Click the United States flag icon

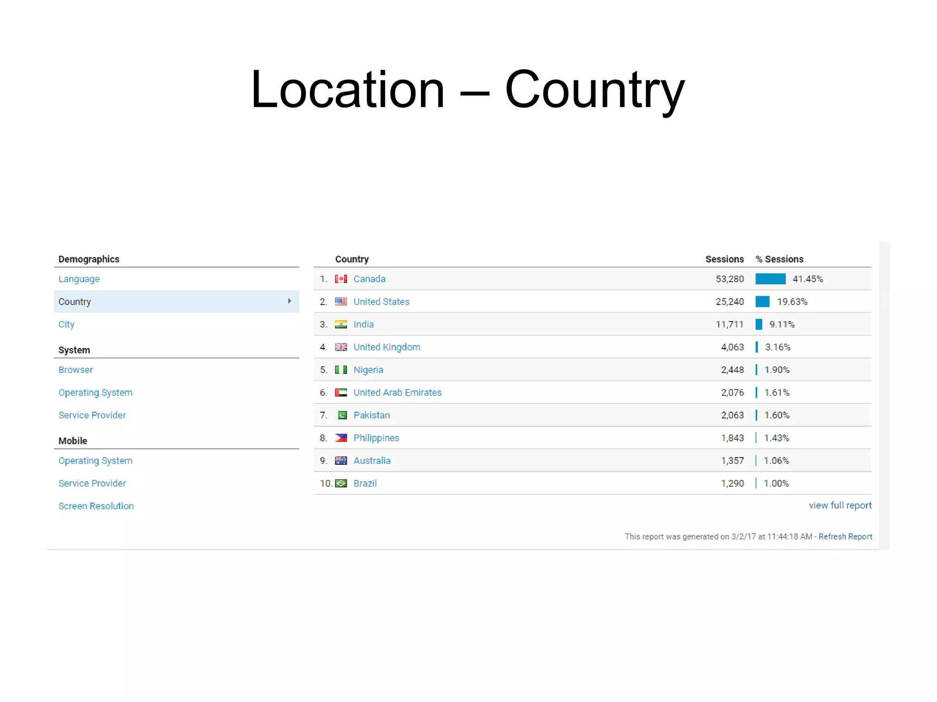[341, 302]
